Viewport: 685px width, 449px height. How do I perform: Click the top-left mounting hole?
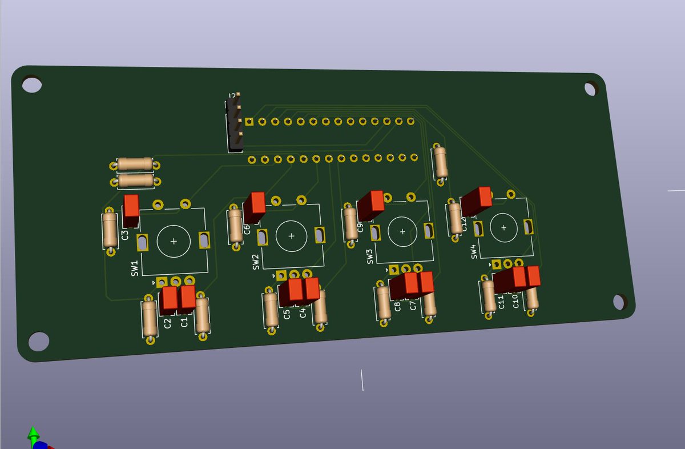[x=32, y=85]
